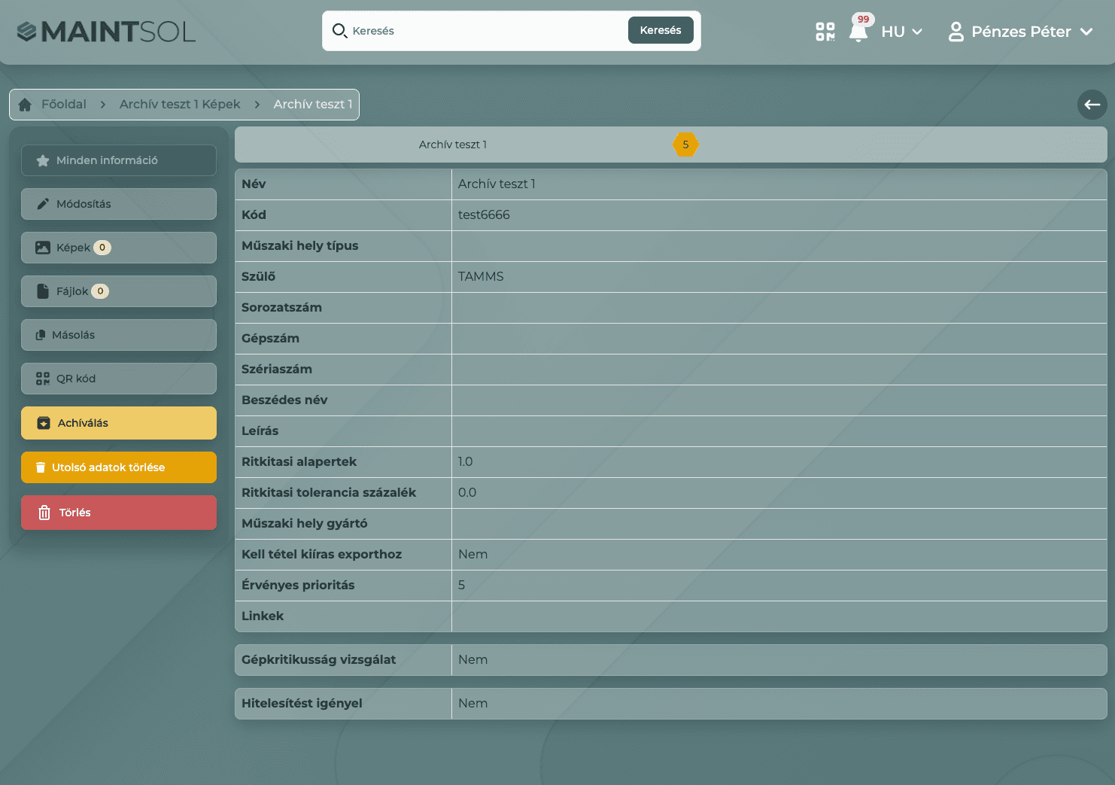Click the magnifier icon in search box
This screenshot has width=1115, height=785.
point(339,31)
